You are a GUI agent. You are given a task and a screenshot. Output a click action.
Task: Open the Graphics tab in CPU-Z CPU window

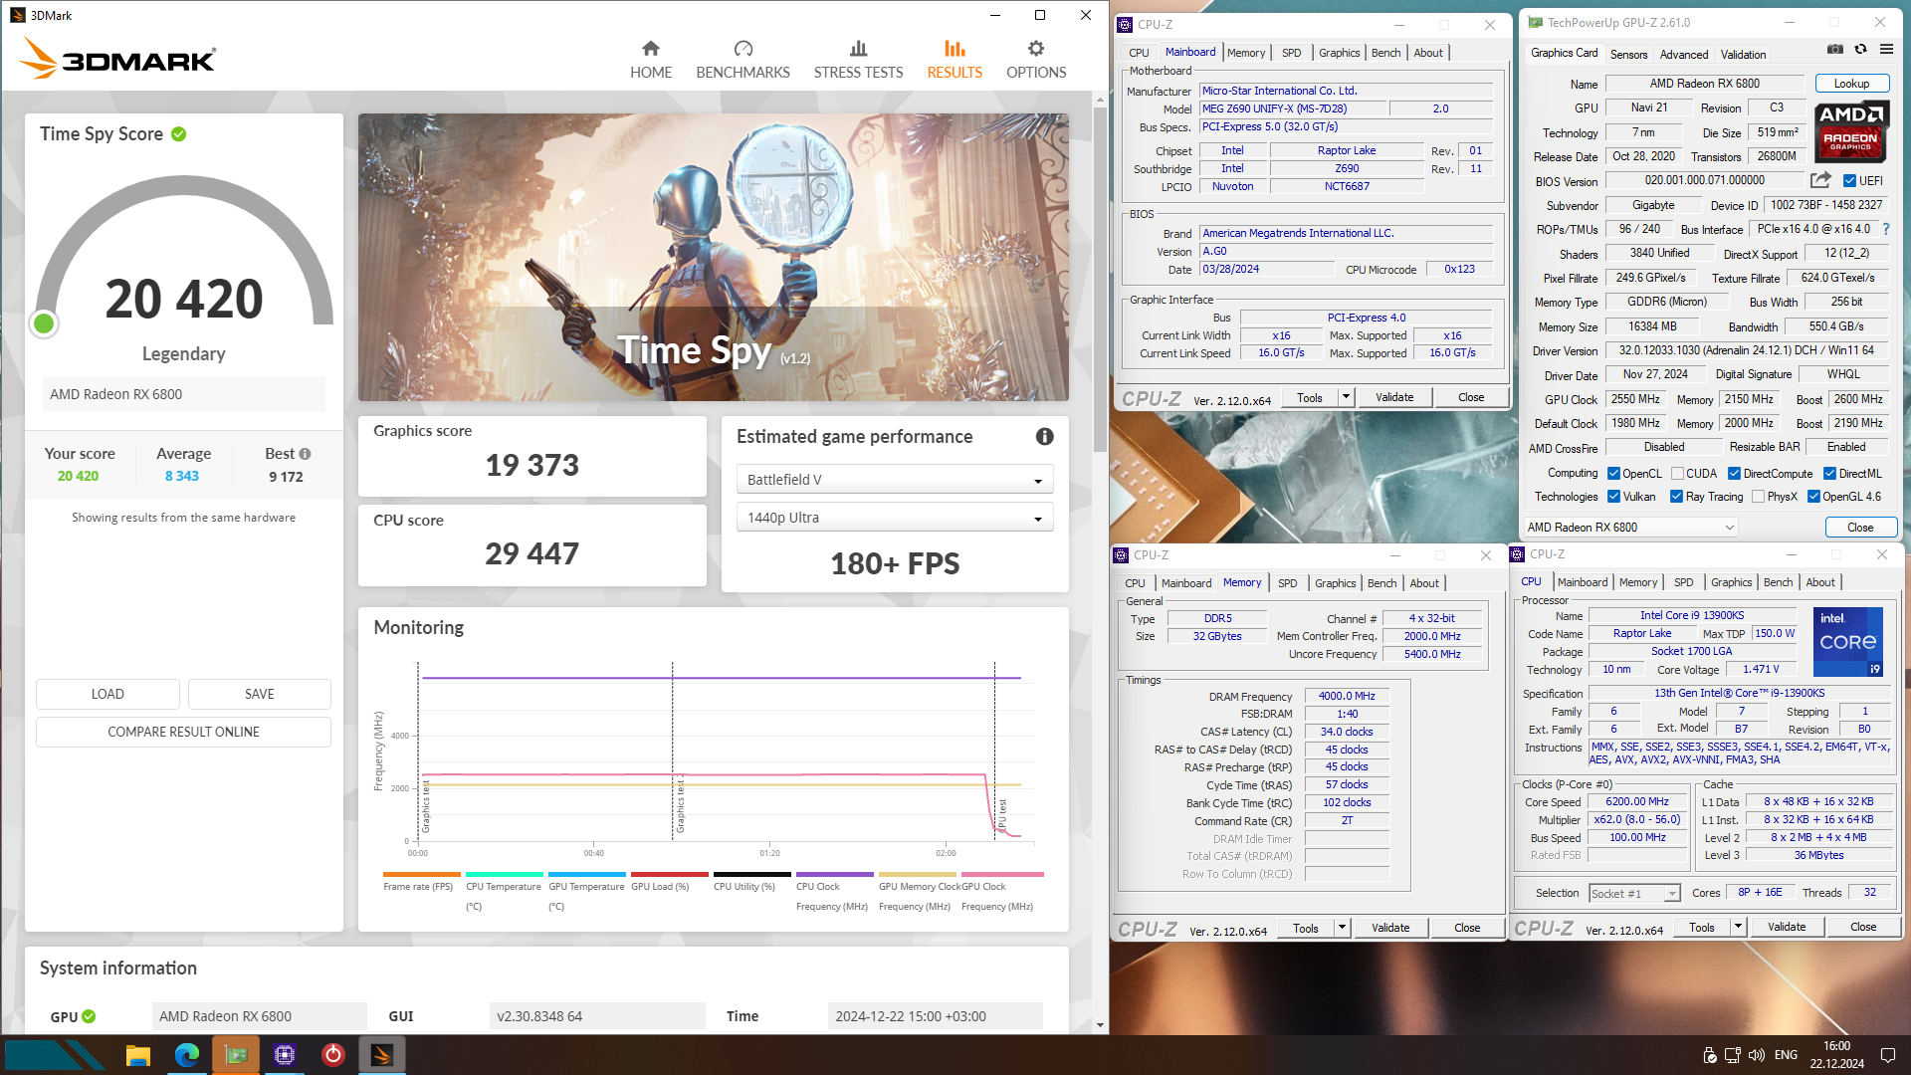1731,582
